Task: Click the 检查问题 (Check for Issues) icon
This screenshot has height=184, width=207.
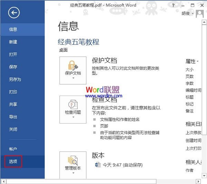Action: [x=73, y=109]
